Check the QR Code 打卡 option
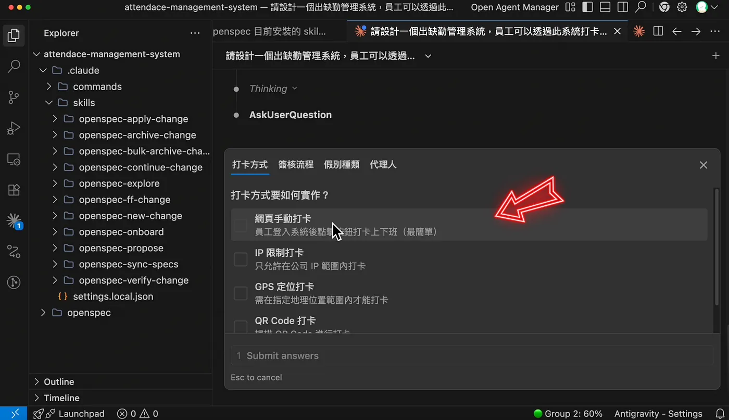The height and width of the screenshot is (420, 729). [x=240, y=327]
